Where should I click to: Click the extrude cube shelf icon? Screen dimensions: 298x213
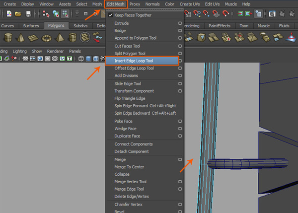201,37
